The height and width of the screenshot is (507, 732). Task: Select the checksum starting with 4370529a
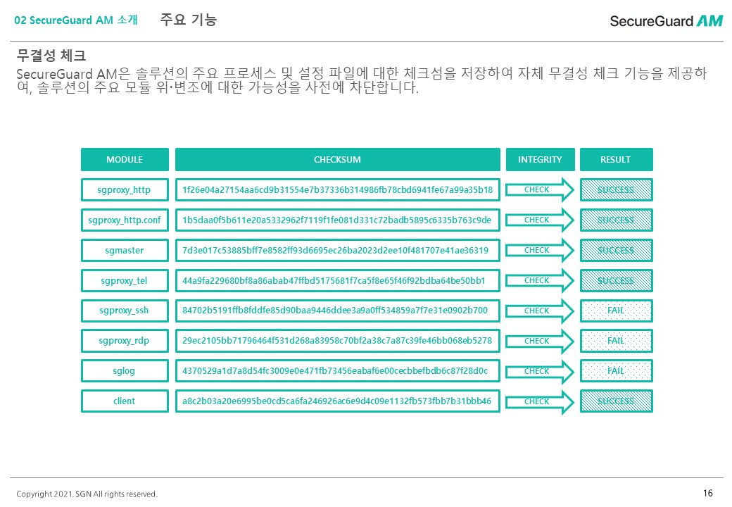pos(338,371)
